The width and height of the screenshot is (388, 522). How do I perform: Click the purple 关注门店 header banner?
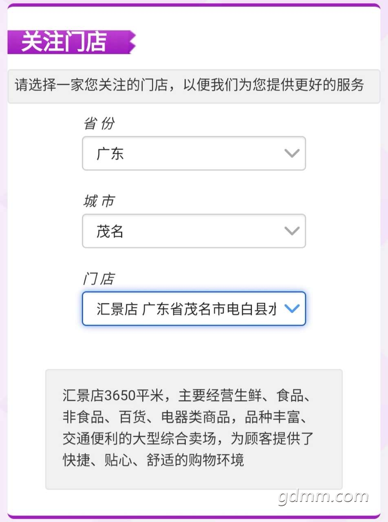point(65,42)
